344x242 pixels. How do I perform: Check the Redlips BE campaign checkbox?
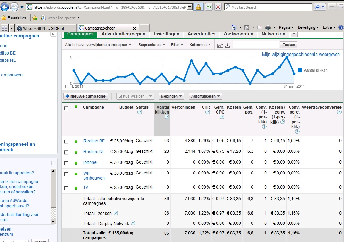coord(66,142)
